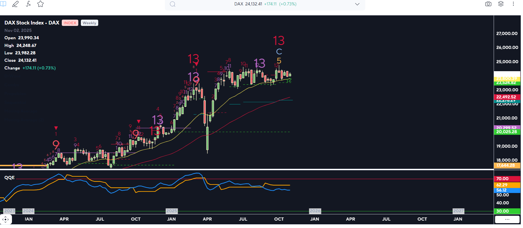The height and width of the screenshot is (228, 523).
Task: Open the three-dot more options menu
Action: pyautogui.click(x=513, y=4)
